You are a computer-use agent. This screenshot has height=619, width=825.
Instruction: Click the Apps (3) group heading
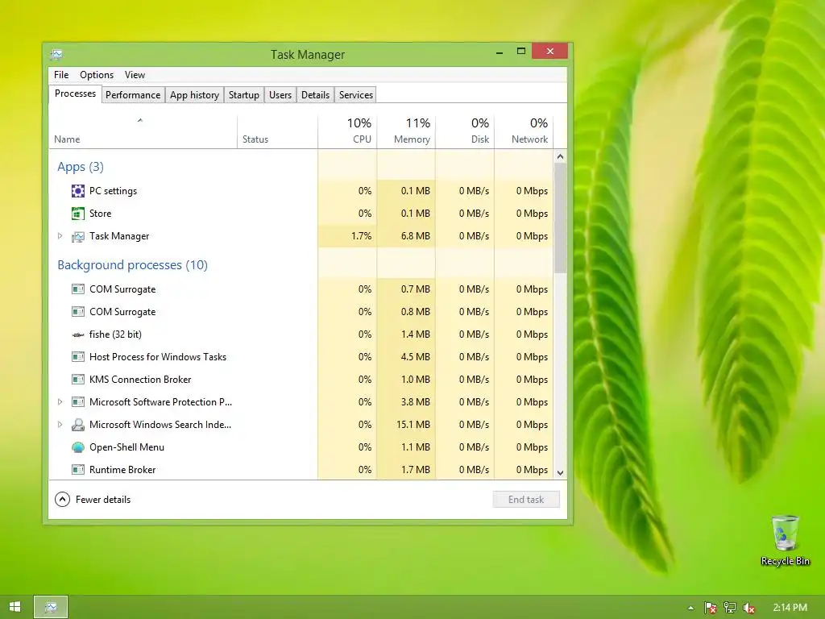click(81, 167)
